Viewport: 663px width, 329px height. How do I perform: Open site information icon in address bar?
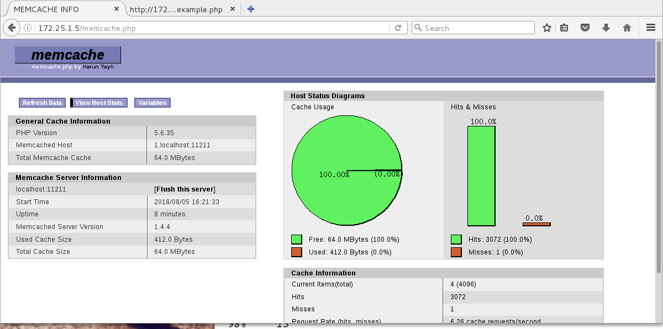click(x=28, y=28)
